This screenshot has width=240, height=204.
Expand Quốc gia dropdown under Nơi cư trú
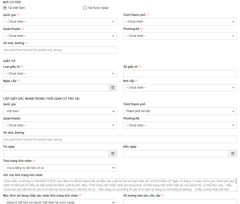[x=60, y=22]
